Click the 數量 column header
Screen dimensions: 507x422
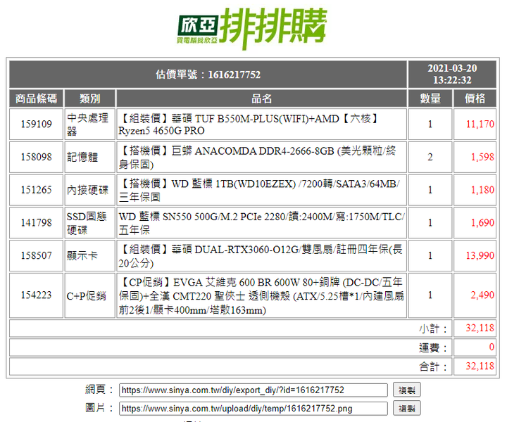(x=430, y=98)
